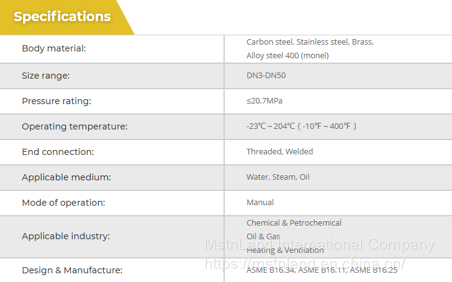The height and width of the screenshot is (282, 452).
Task: Click the Applicable medium label
Action: [66, 177]
